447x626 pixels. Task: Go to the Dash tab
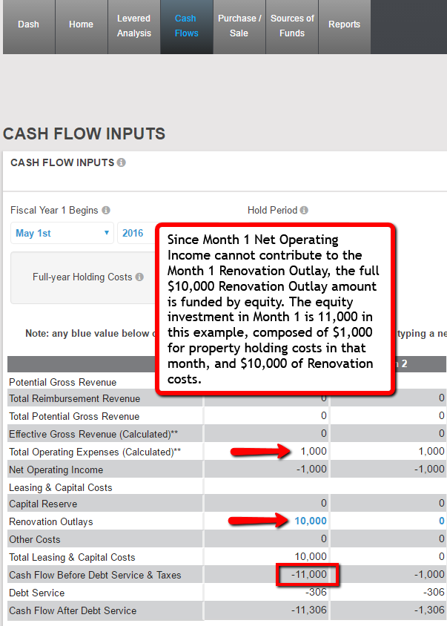click(x=28, y=24)
